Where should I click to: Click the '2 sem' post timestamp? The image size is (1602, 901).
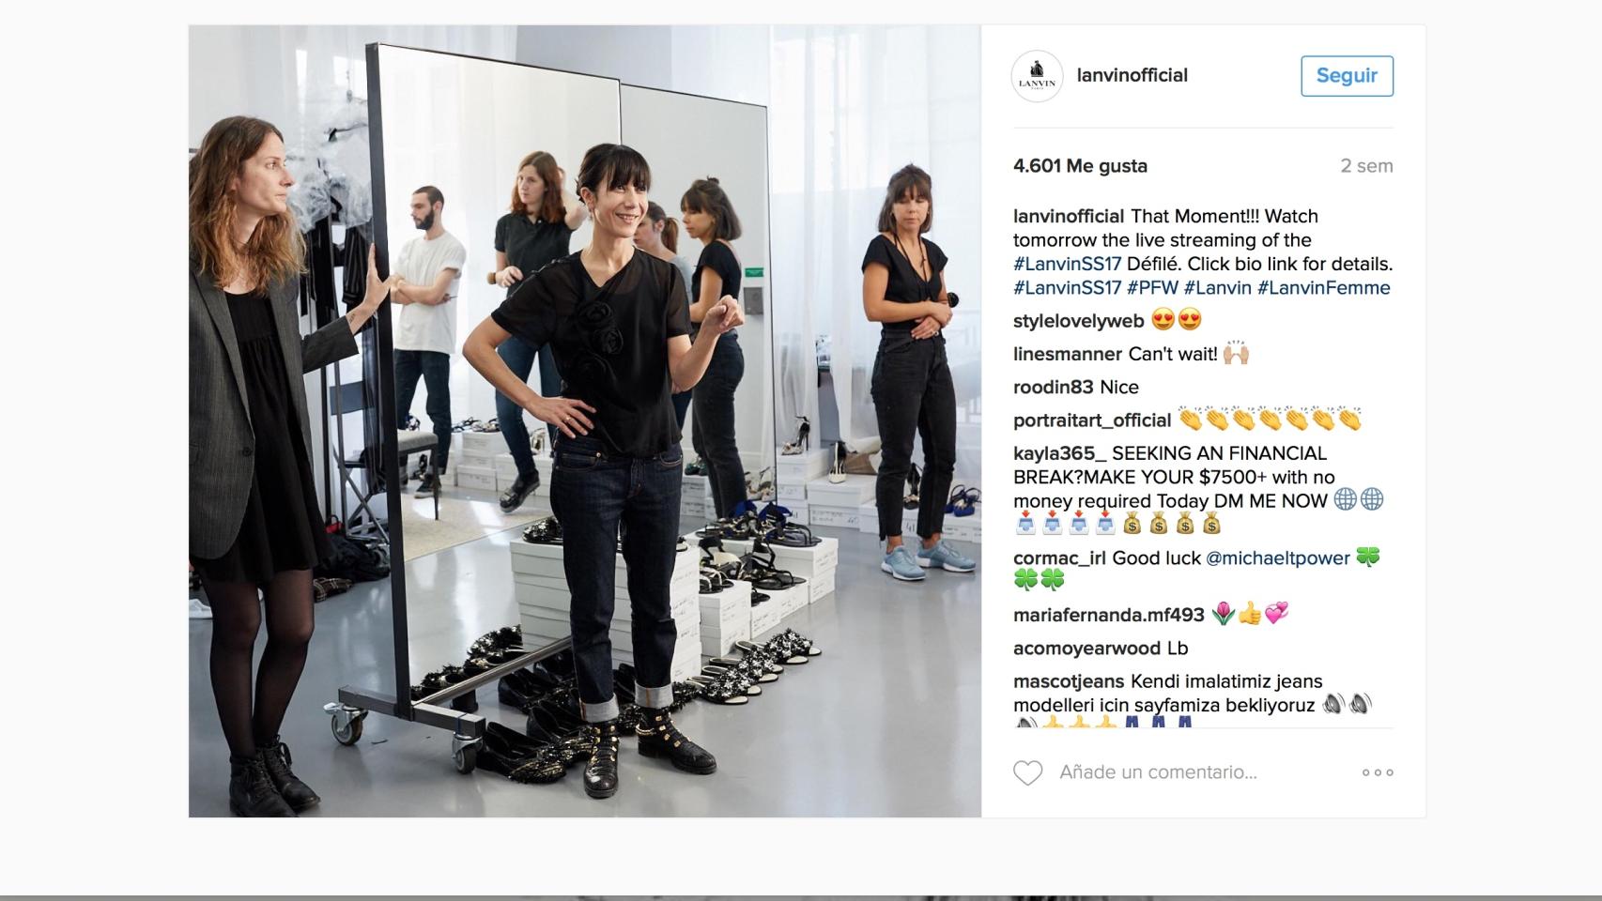(1367, 166)
